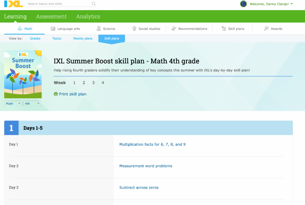Screen dimensions: 305x205
Task: Open Measurement word problems skill
Action: coord(146,166)
